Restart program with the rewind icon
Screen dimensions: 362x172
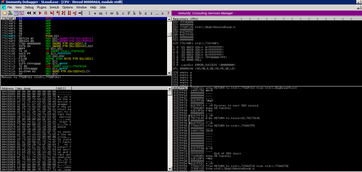[x=29, y=13]
